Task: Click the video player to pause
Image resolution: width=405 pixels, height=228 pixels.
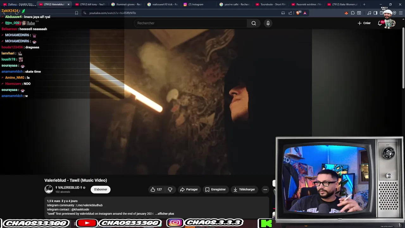Action: (x=201, y=102)
